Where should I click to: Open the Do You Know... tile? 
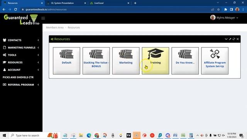click(x=185, y=61)
